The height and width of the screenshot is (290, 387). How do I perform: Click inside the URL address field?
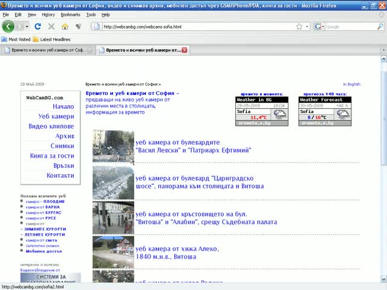pyautogui.click(x=199, y=27)
